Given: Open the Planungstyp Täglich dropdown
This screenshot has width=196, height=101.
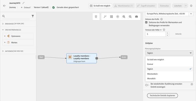Looking at the screenshot, I should [169, 53].
